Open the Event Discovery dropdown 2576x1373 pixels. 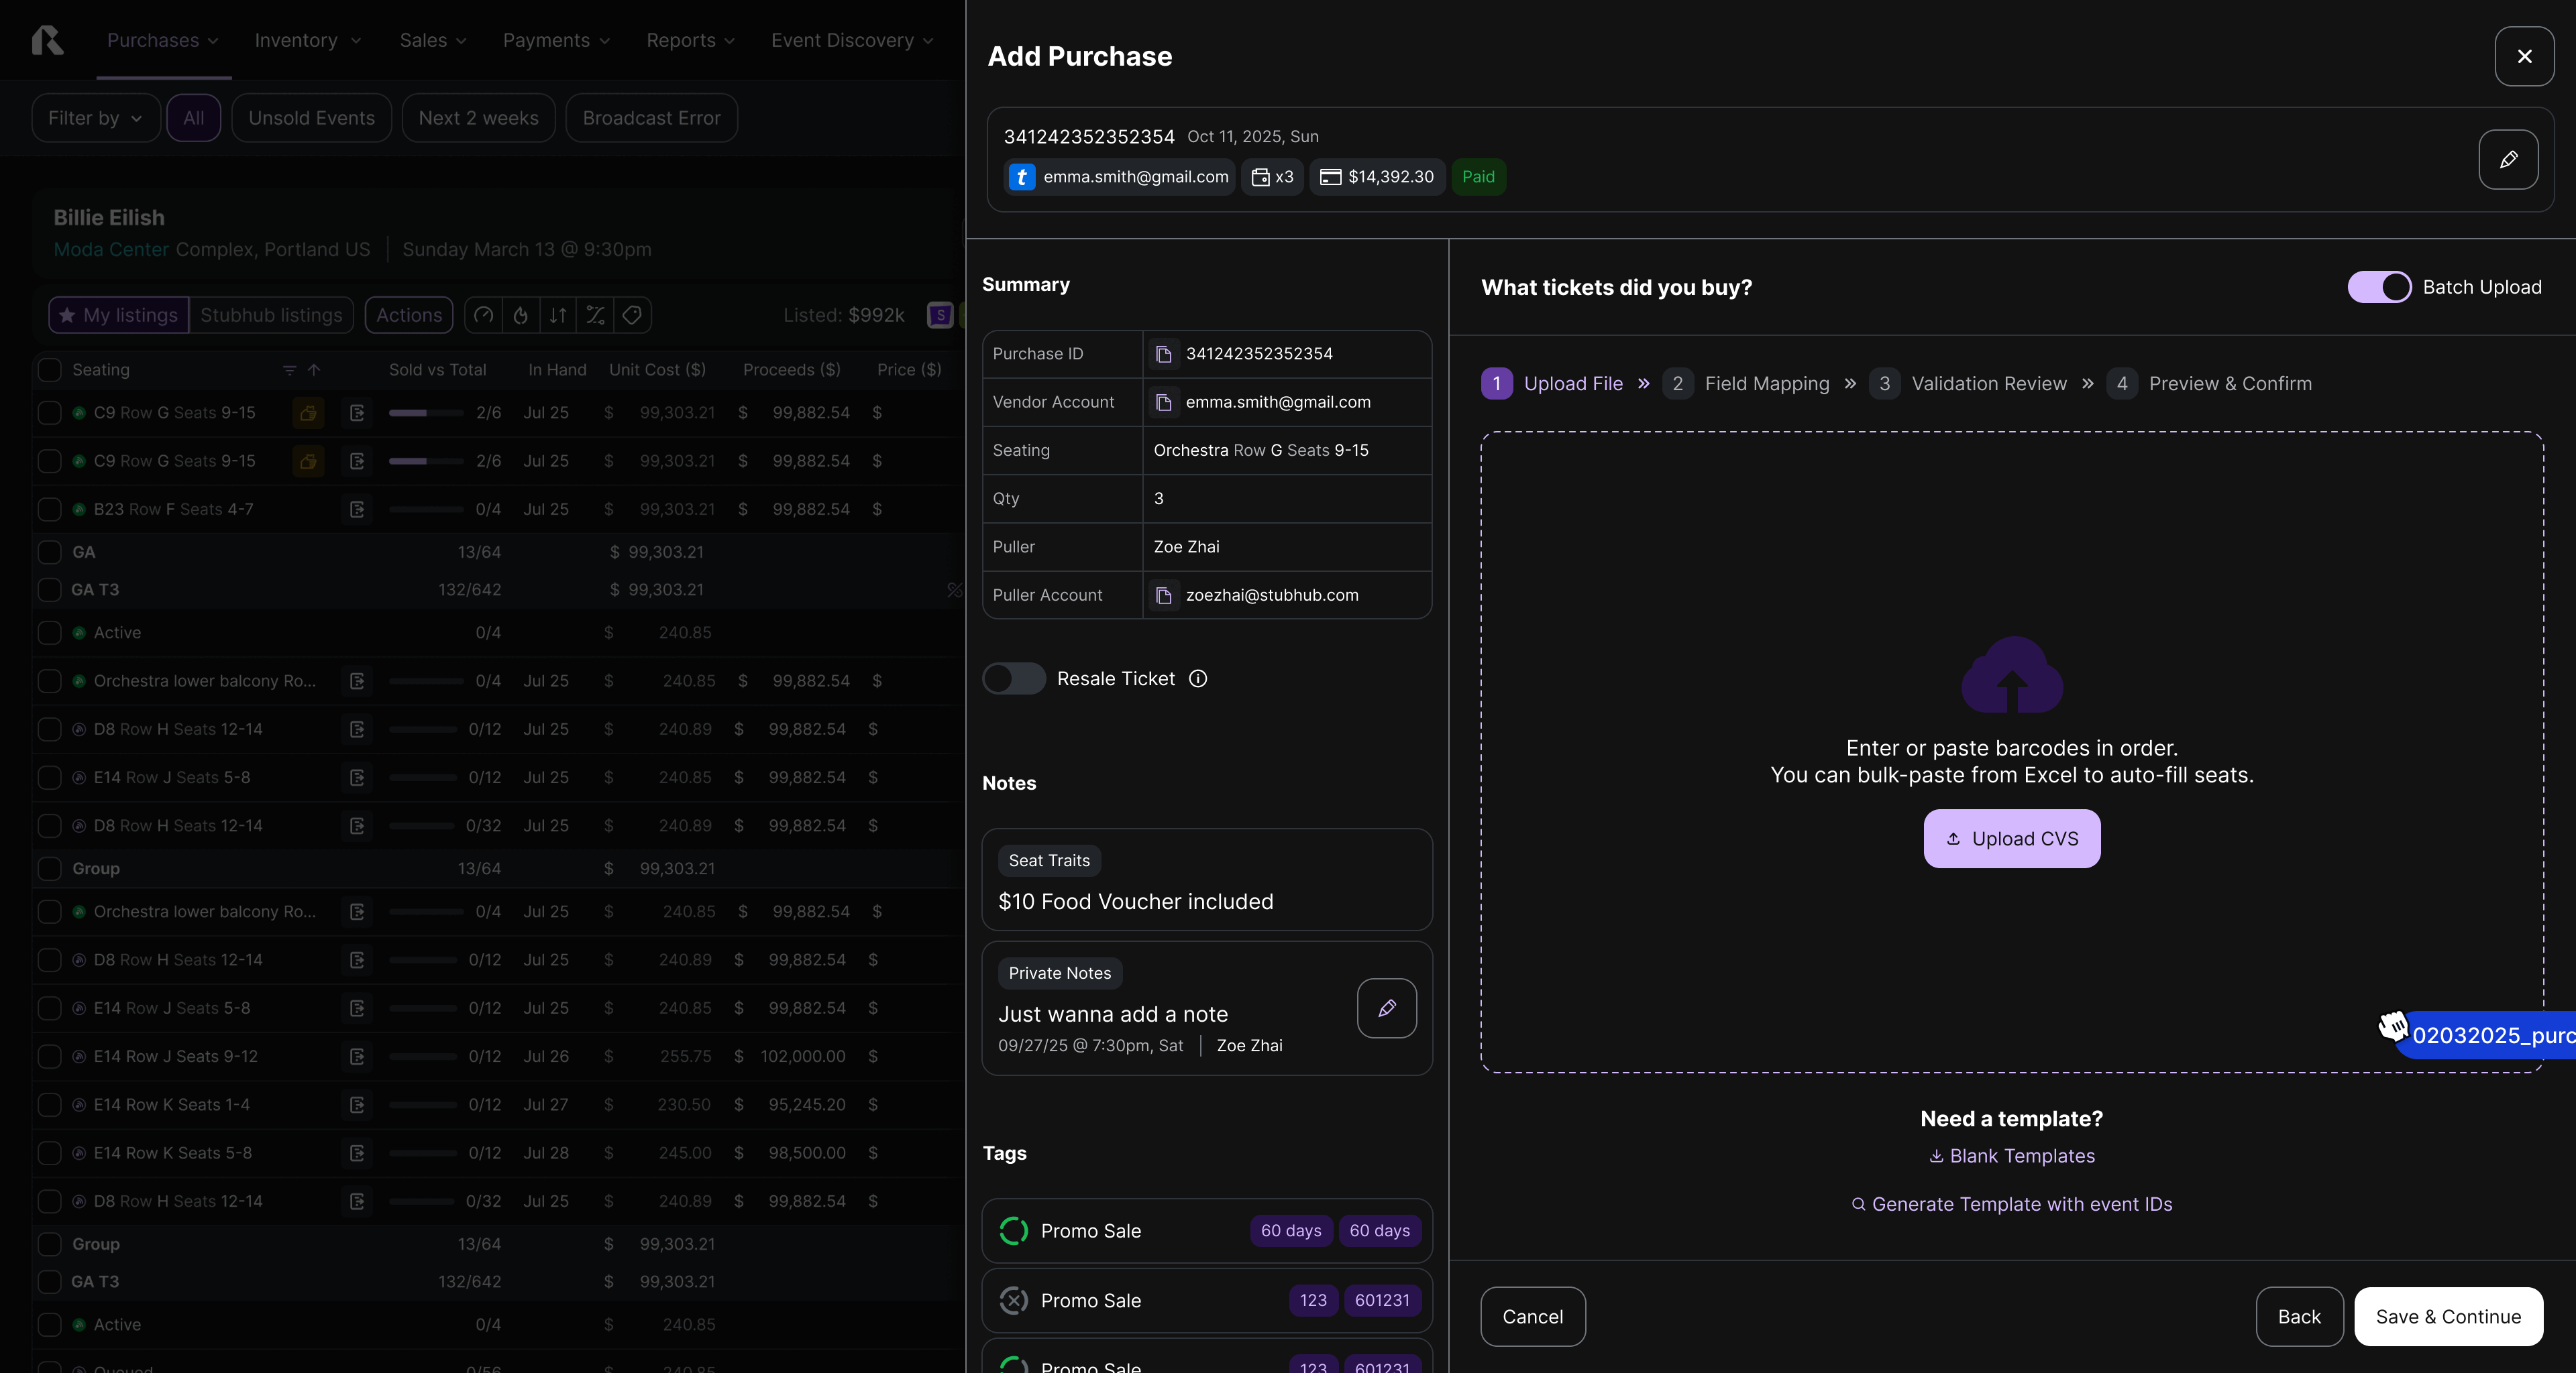tap(851, 40)
